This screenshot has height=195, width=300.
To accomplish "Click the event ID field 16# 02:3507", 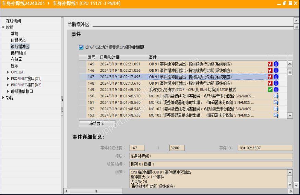I will click(265, 148).
